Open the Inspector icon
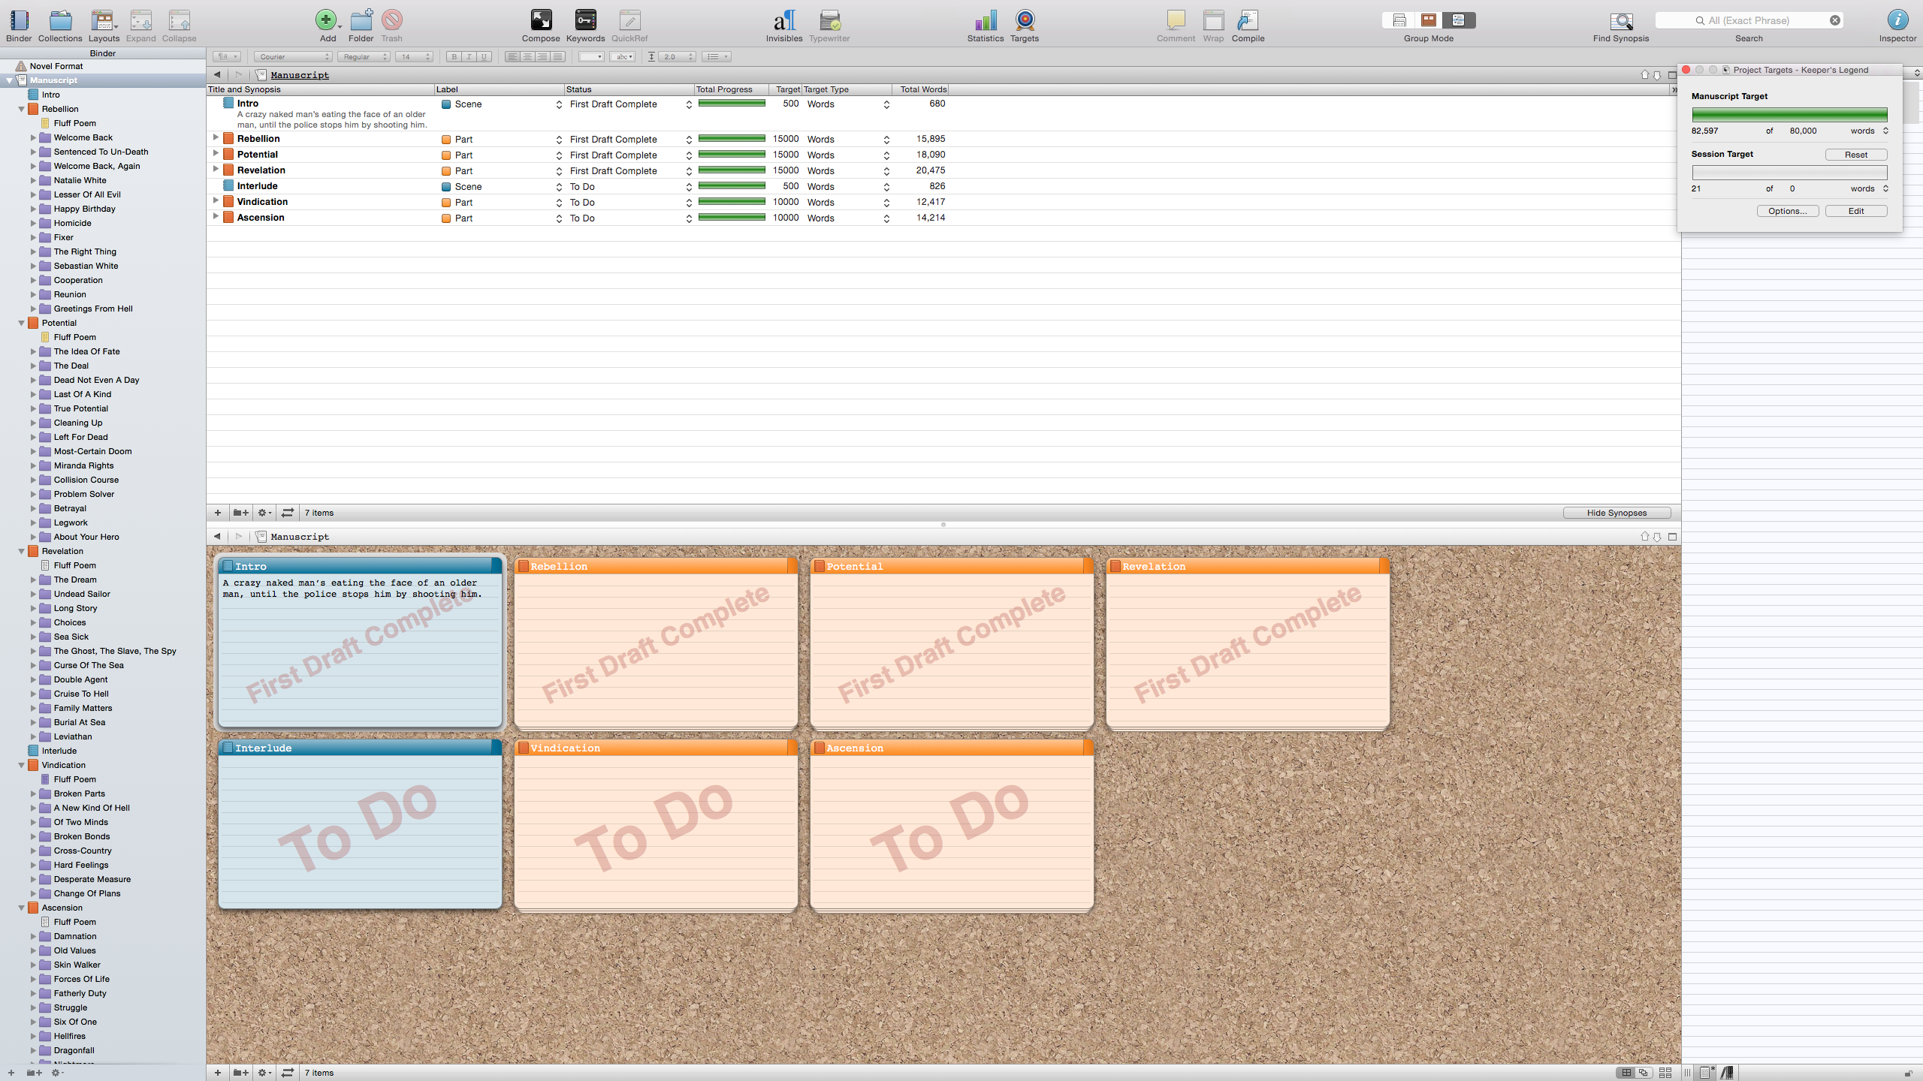This screenshot has width=1923, height=1081. (x=1897, y=21)
